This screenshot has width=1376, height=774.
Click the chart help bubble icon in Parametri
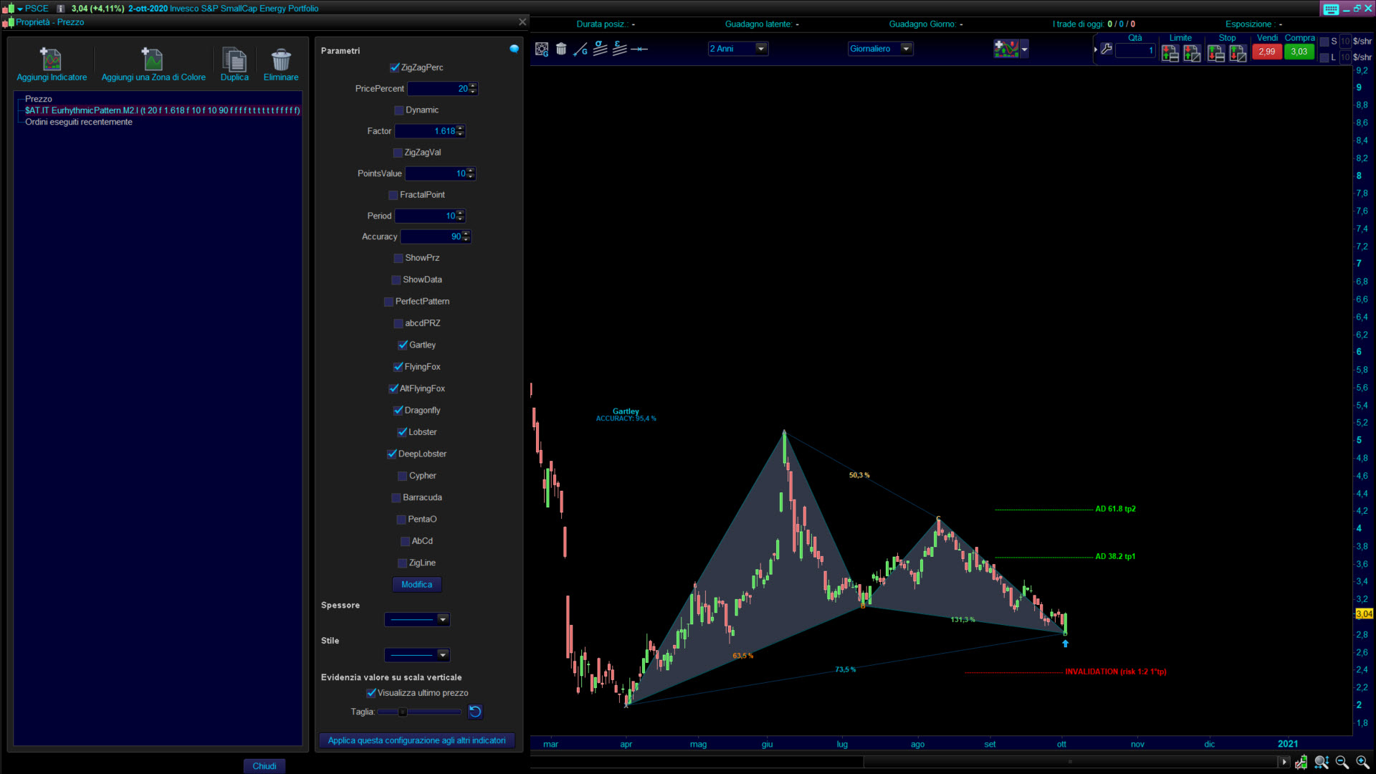(x=514, y=49)
